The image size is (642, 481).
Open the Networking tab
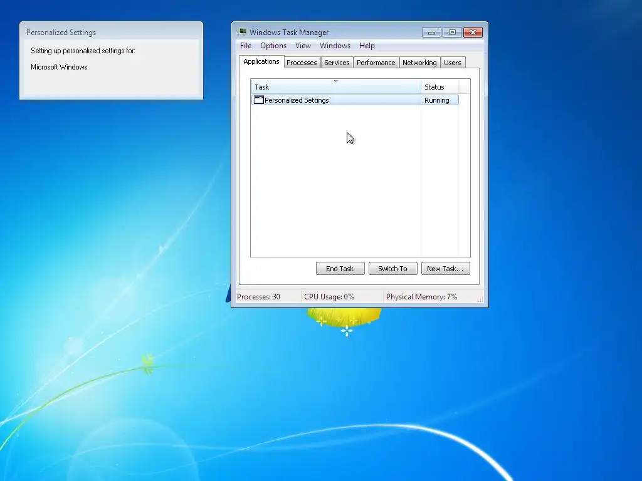coord(419,63)
